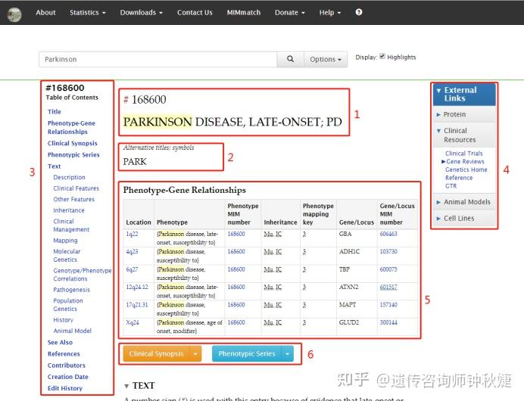Jump to Animal Model in contents
This screenshot has width=524, height=401.
[x=73, y=331]
